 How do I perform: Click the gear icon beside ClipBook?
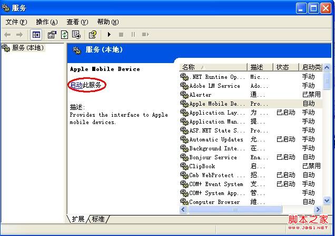pos(184,166)
